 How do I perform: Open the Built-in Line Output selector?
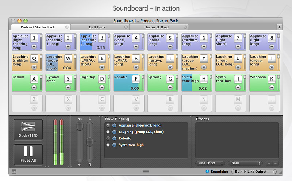coord(254,172)
